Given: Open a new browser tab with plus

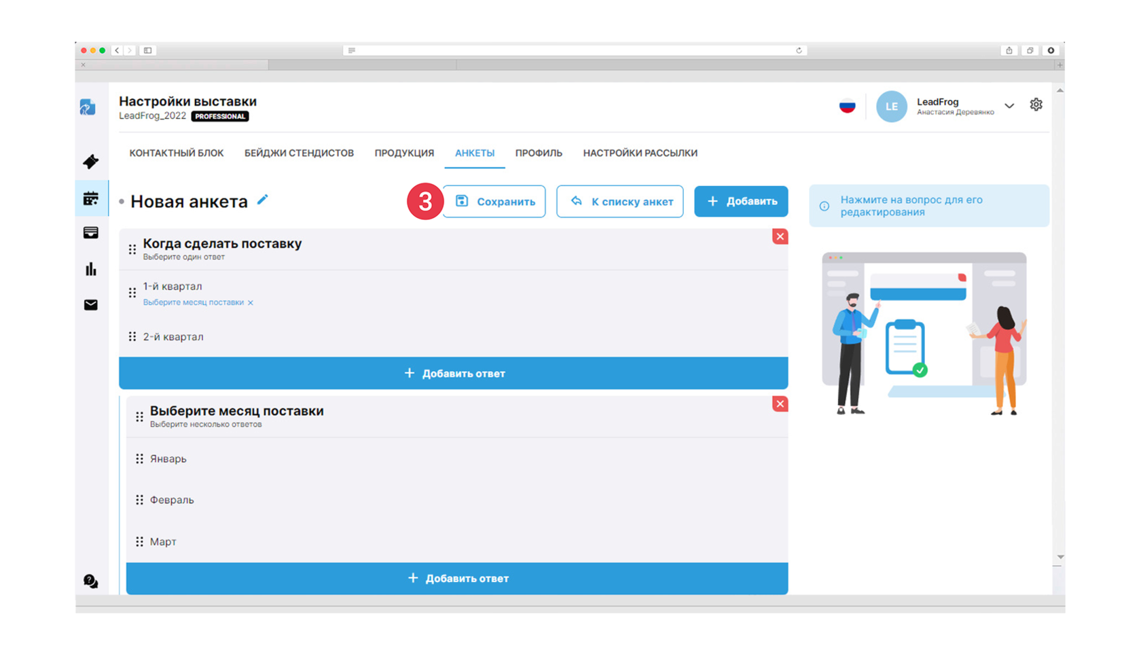Looking at the screenshot, I should [1059, 65].
